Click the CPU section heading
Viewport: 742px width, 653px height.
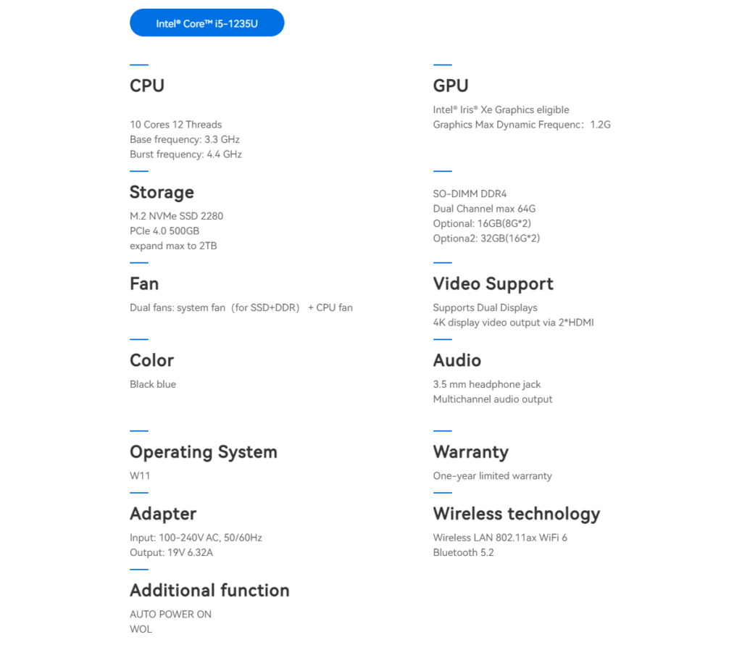pyautogui.click(x=147, y=86)
